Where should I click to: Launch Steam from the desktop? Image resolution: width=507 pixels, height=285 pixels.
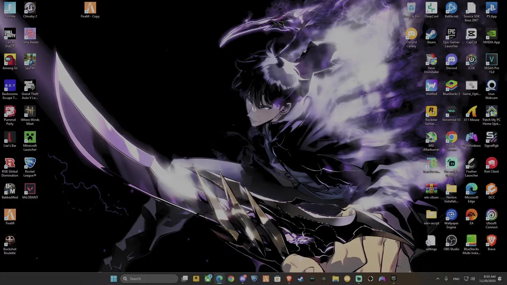[431, 36]
